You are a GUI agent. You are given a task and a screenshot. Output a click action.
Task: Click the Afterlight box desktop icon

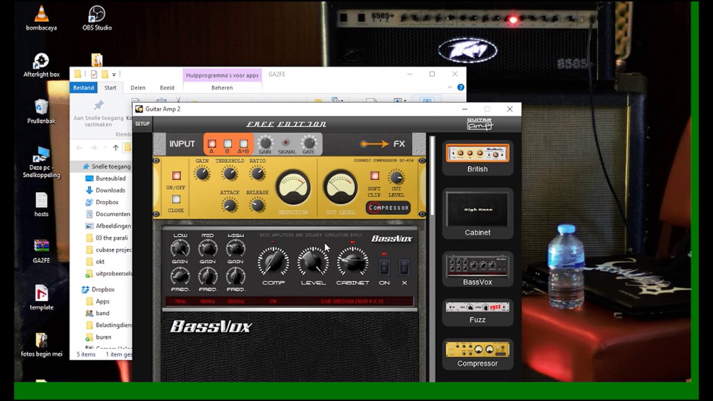(x=41, y=65)
